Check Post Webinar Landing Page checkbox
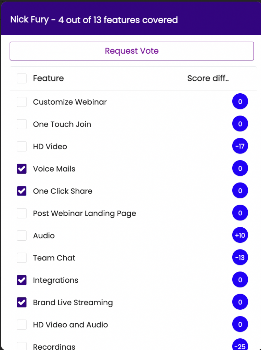 pyautogui.click(x=22, y=213)
